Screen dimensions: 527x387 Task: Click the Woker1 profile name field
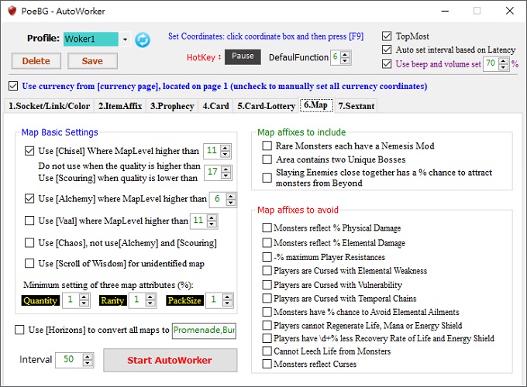91,39
